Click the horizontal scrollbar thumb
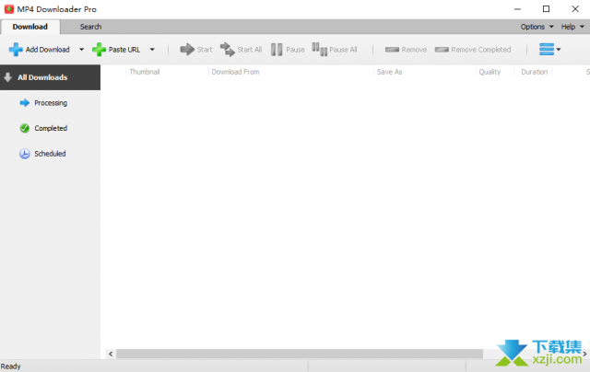Viewport: 590px width, 372px height. tap(300, 354)
